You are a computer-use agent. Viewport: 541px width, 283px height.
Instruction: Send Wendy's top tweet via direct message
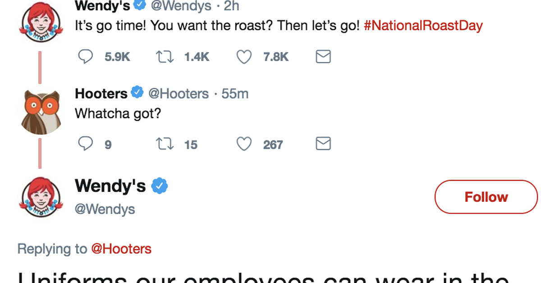coord(323,57)
